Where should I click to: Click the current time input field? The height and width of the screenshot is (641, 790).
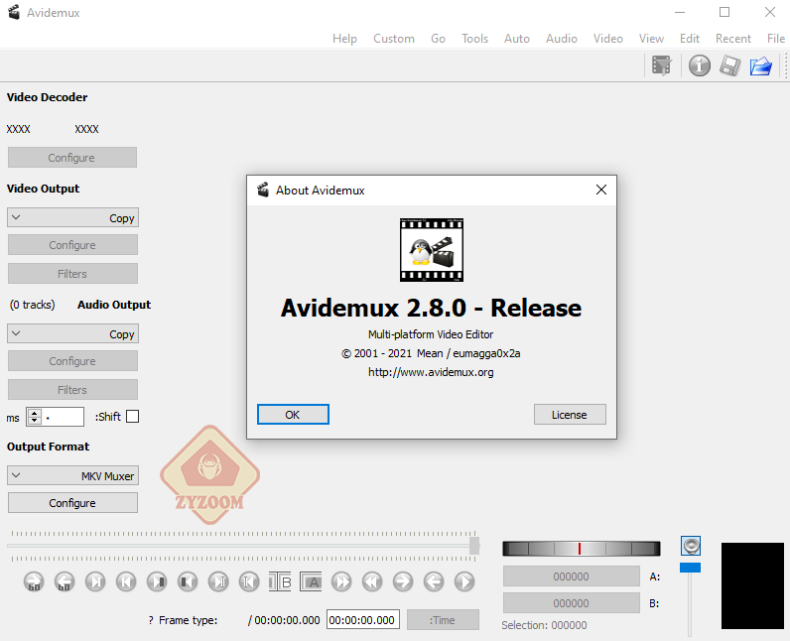[363, 620]
